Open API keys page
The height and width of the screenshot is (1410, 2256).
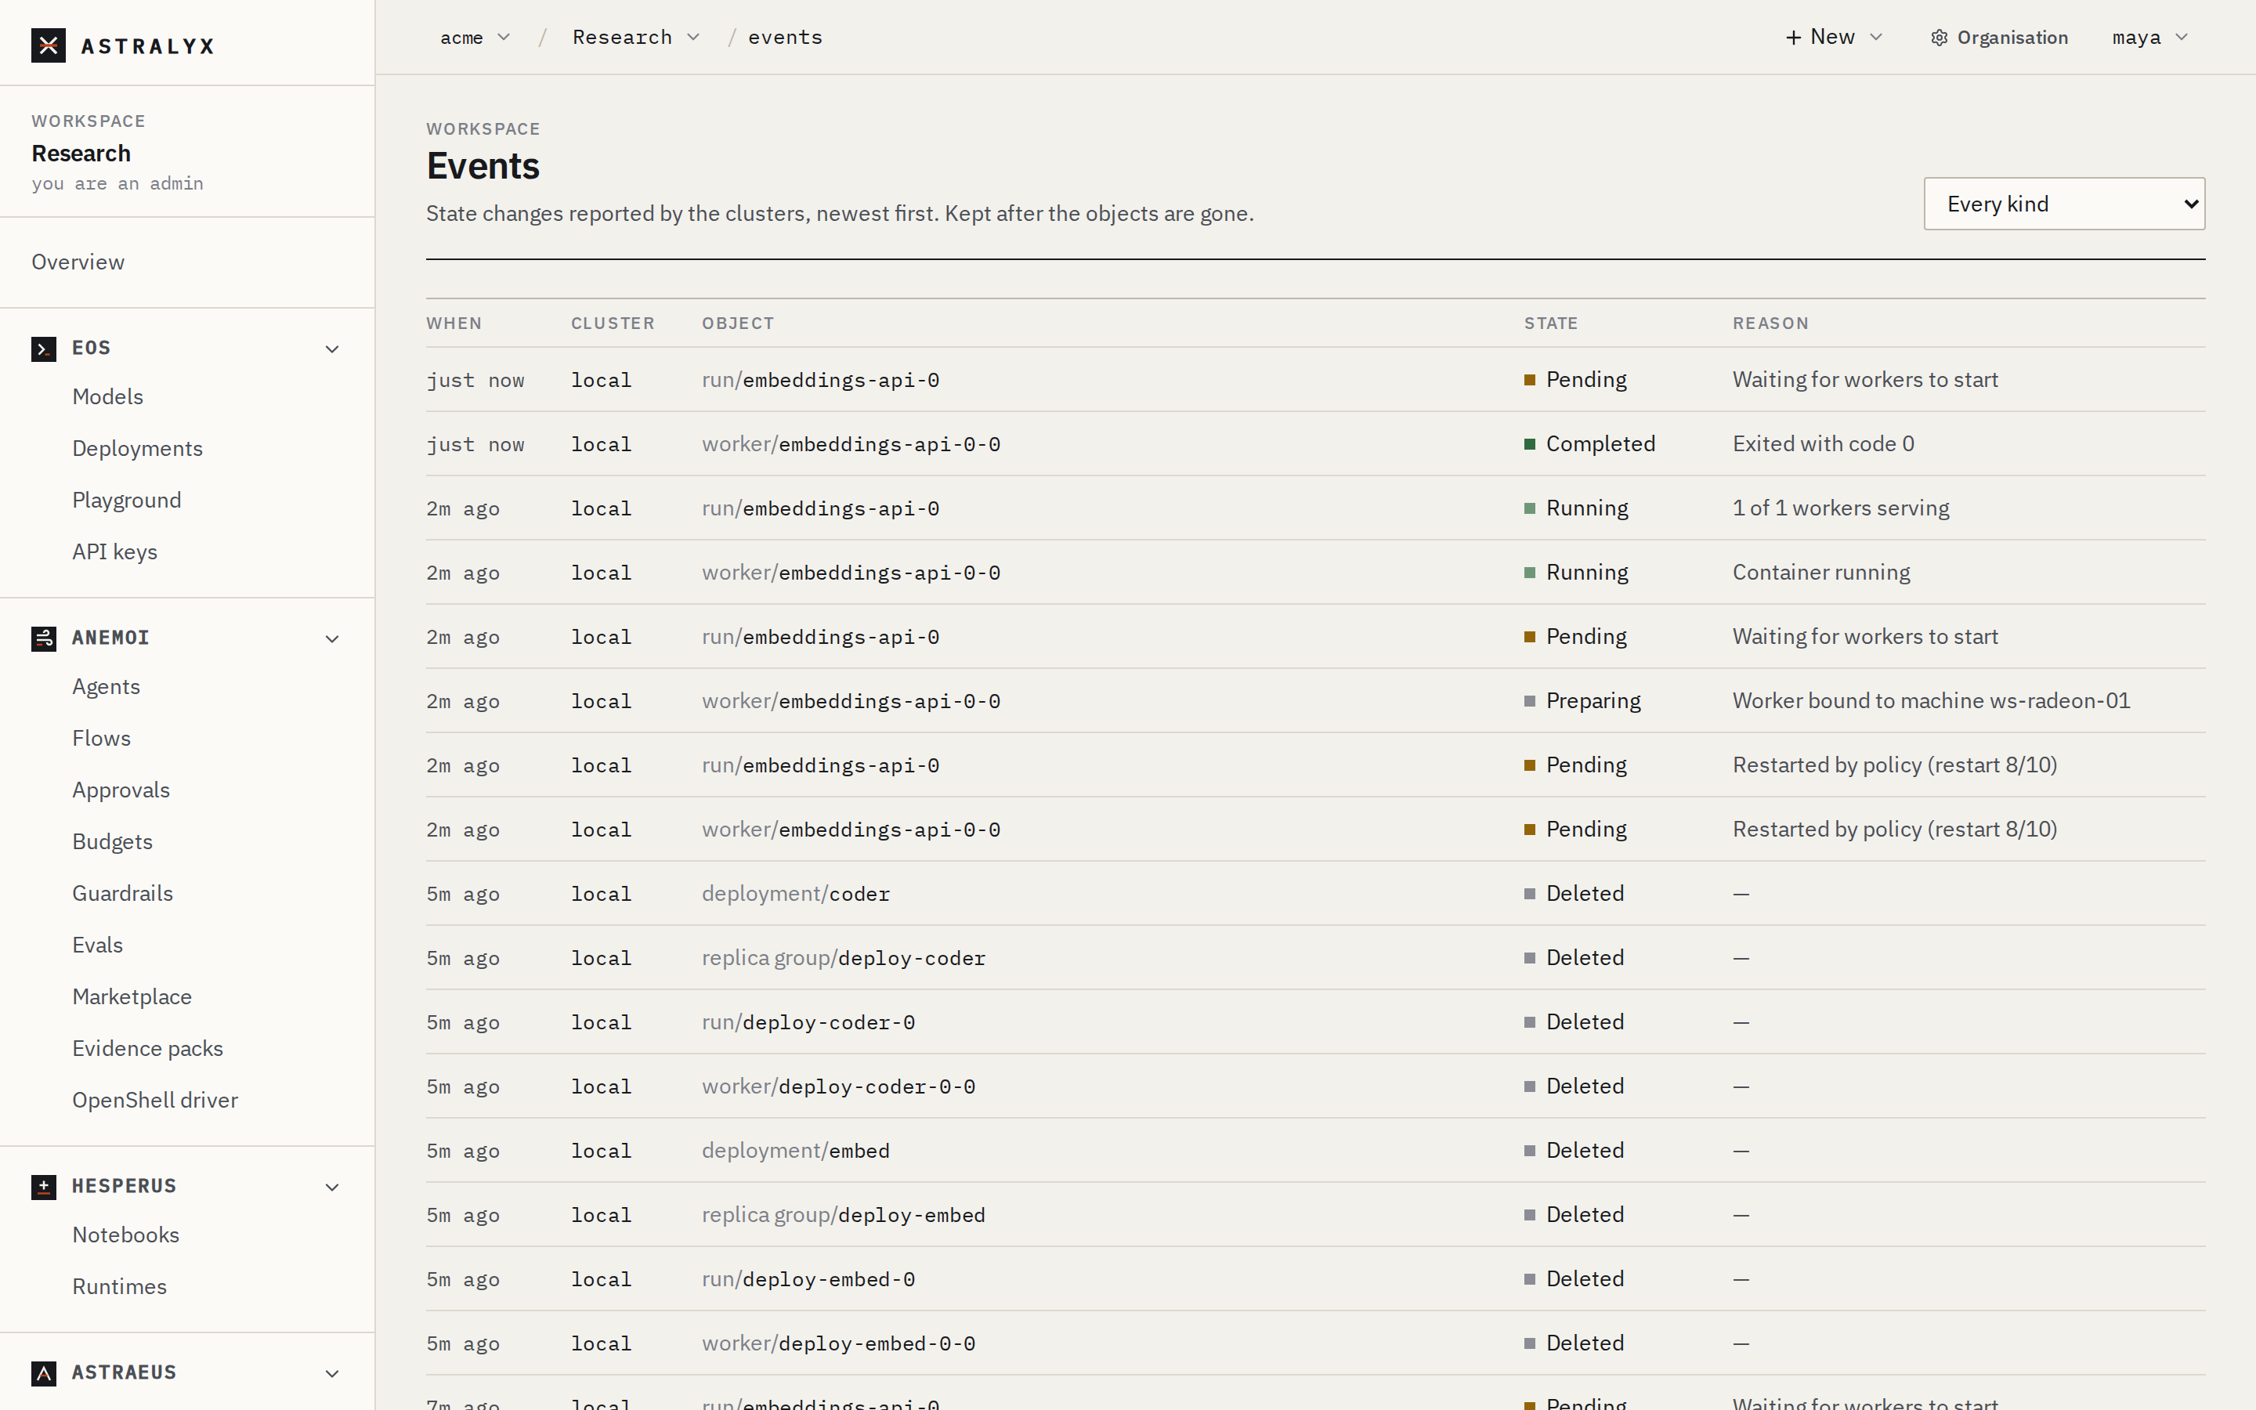point(114,552)
